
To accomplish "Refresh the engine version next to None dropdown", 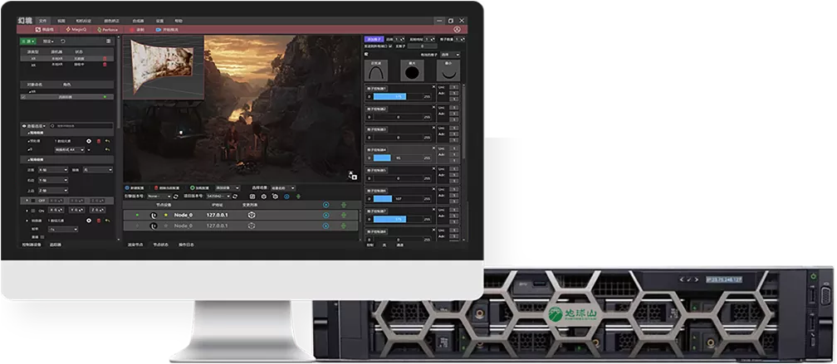I will click(x=176, y=197).
